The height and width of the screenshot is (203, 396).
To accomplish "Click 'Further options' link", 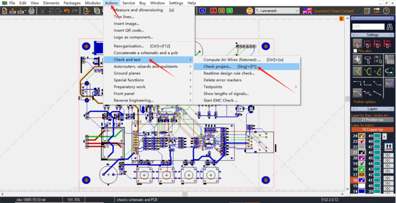I will pos(365,102).
